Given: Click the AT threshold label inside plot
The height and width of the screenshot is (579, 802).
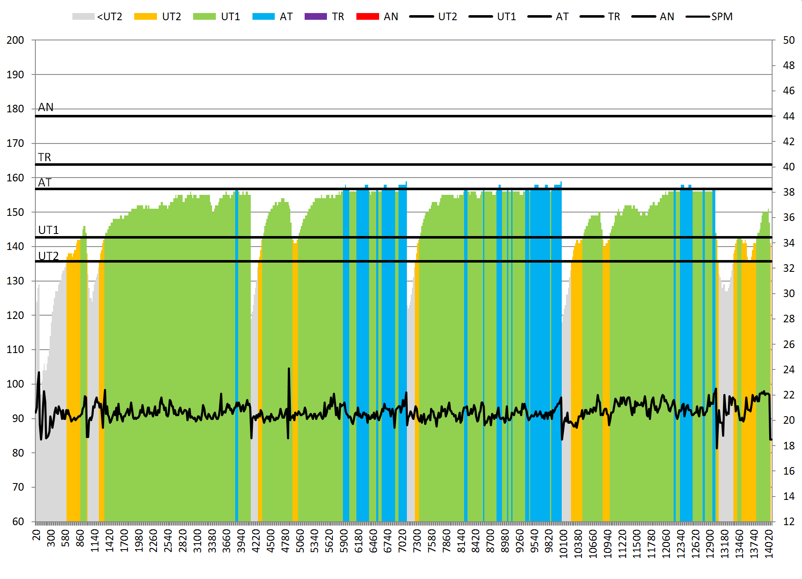Looking at the screenshot, I should pos(45,183).
